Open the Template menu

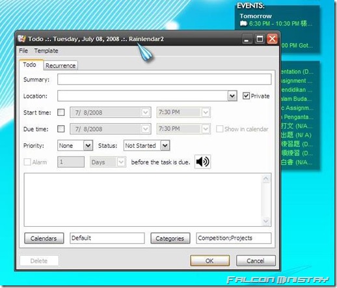(x=46, y=51)
